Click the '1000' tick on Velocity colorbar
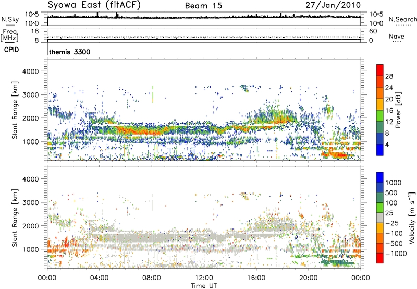This screenshot has height=289, width=417. 394,183
